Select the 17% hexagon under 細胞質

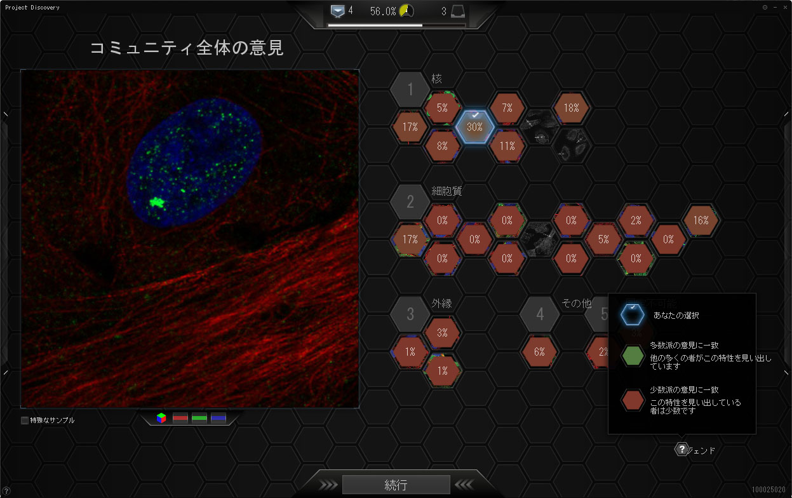point(410,239)
